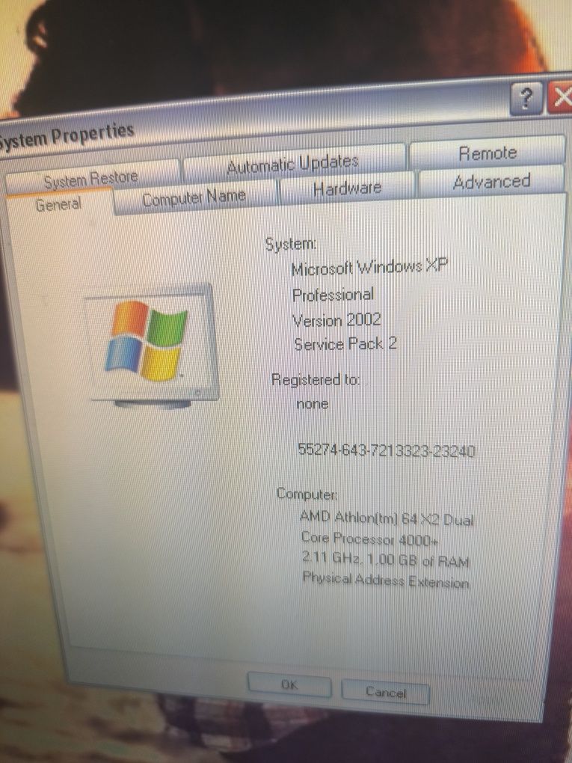Click '2.11 GHz, 1.00 GB of RAM' text
572x763 pixels.
(386, 560)
